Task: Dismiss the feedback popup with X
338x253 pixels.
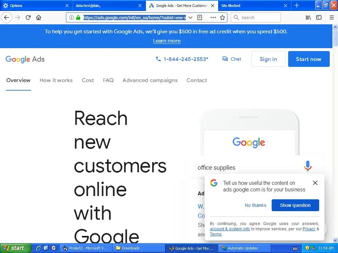Action: 315,183
